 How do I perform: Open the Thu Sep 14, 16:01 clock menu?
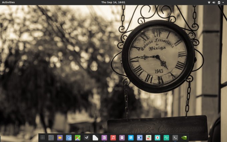[113, 2]
